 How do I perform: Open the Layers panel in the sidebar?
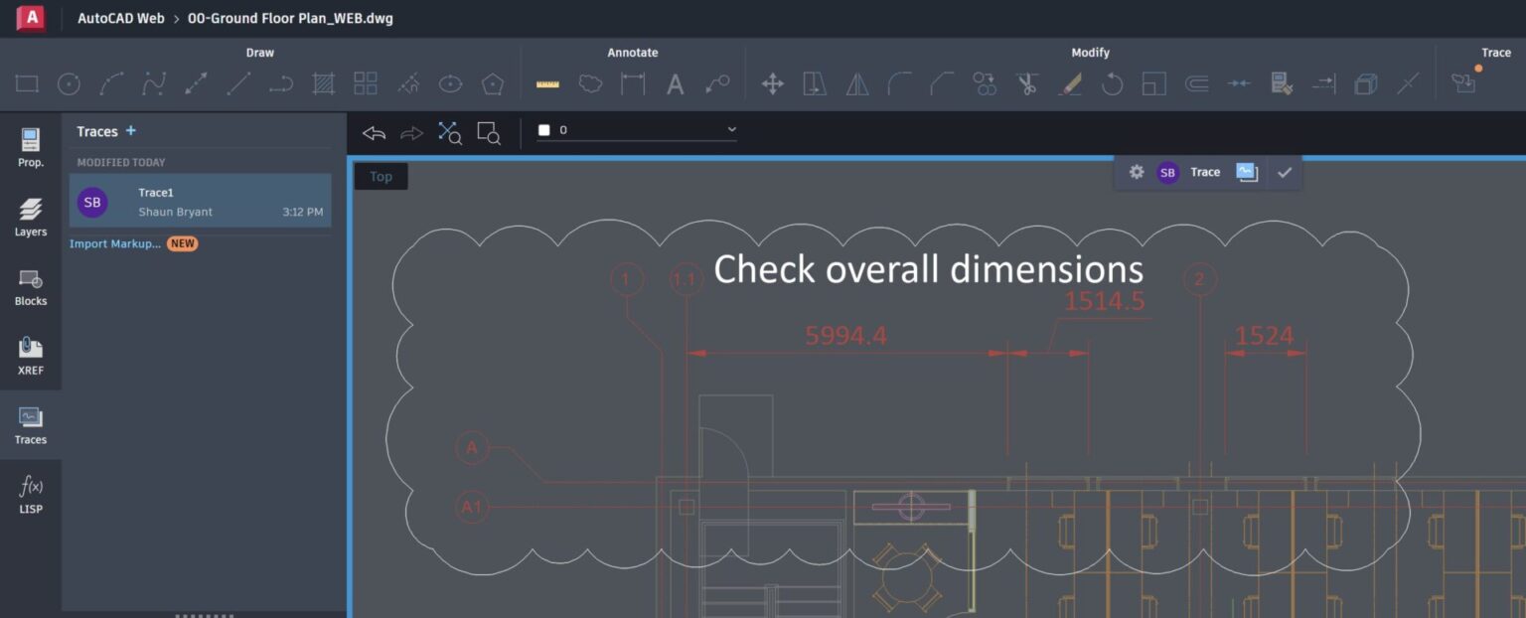pyautogui.click(x=30, y=217)
